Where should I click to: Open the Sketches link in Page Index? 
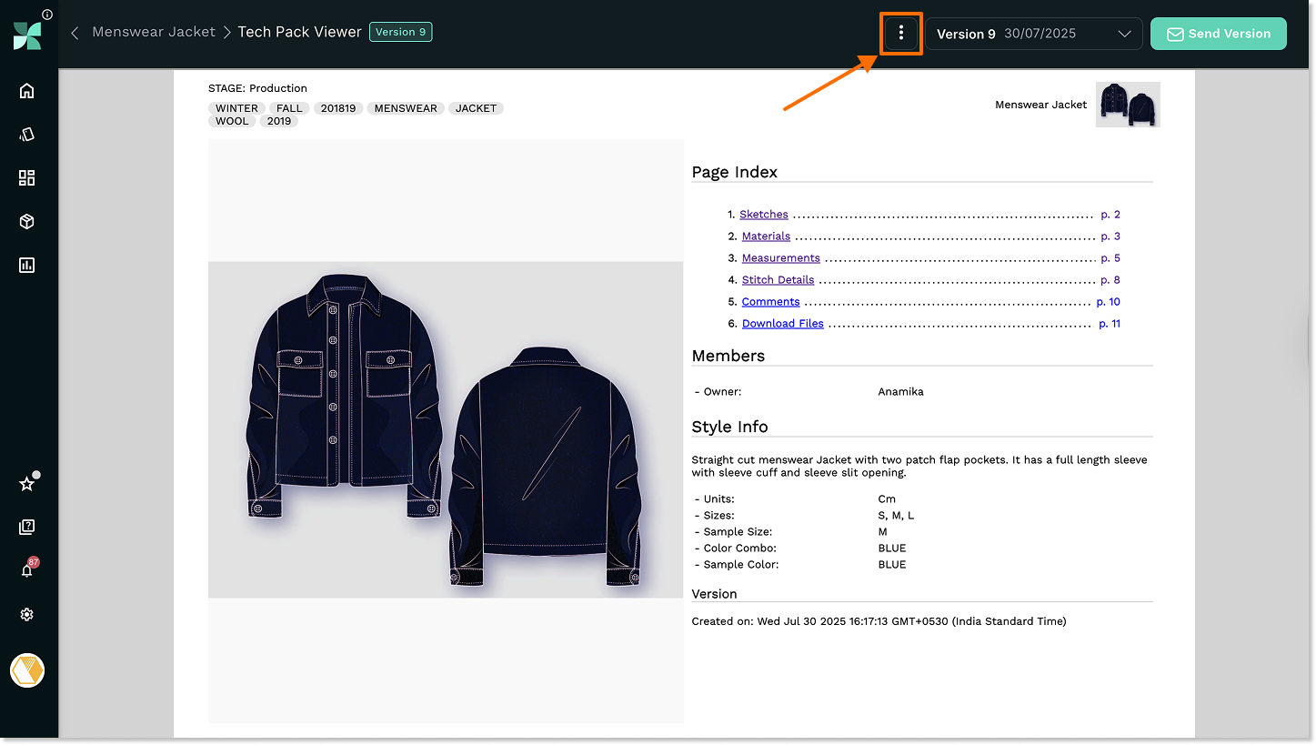click(763, 215)
